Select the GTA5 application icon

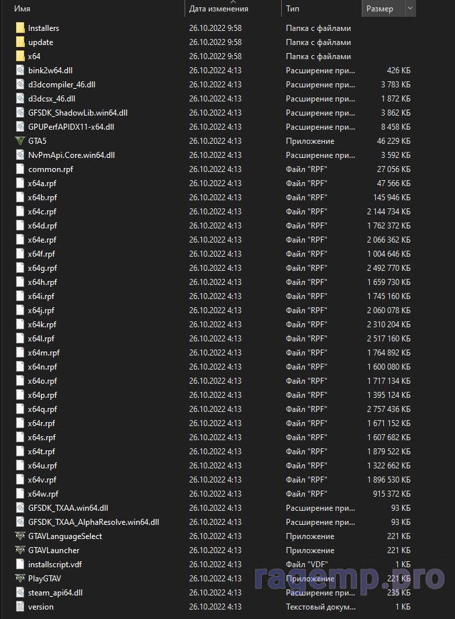point(19,141)
